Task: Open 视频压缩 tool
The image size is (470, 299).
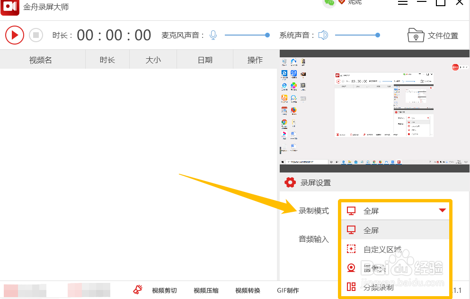Action: 206,290
